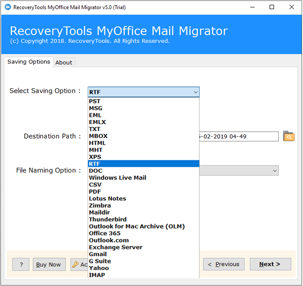Pick Thunderbird as destination
This screenshot has width=303, height=286.
144,219
